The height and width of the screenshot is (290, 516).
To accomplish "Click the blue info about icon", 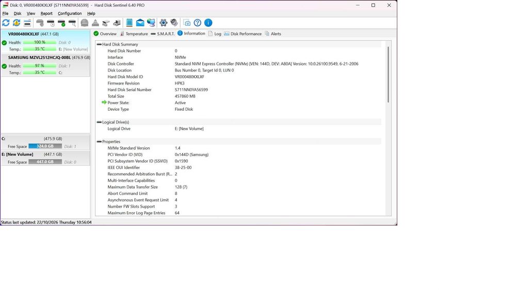I will [208, 23].
